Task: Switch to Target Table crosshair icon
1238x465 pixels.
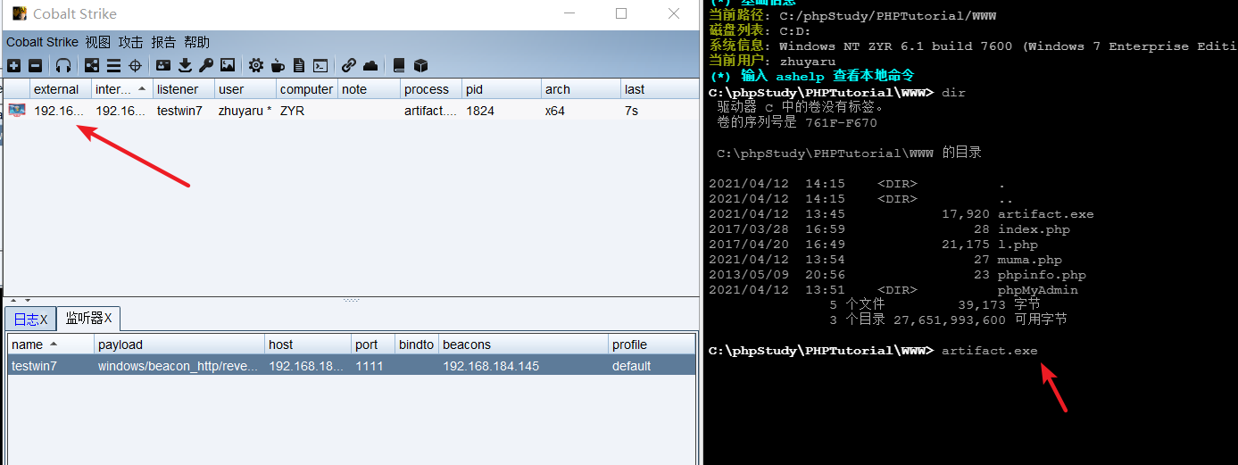Action: (x=135, y=65)
